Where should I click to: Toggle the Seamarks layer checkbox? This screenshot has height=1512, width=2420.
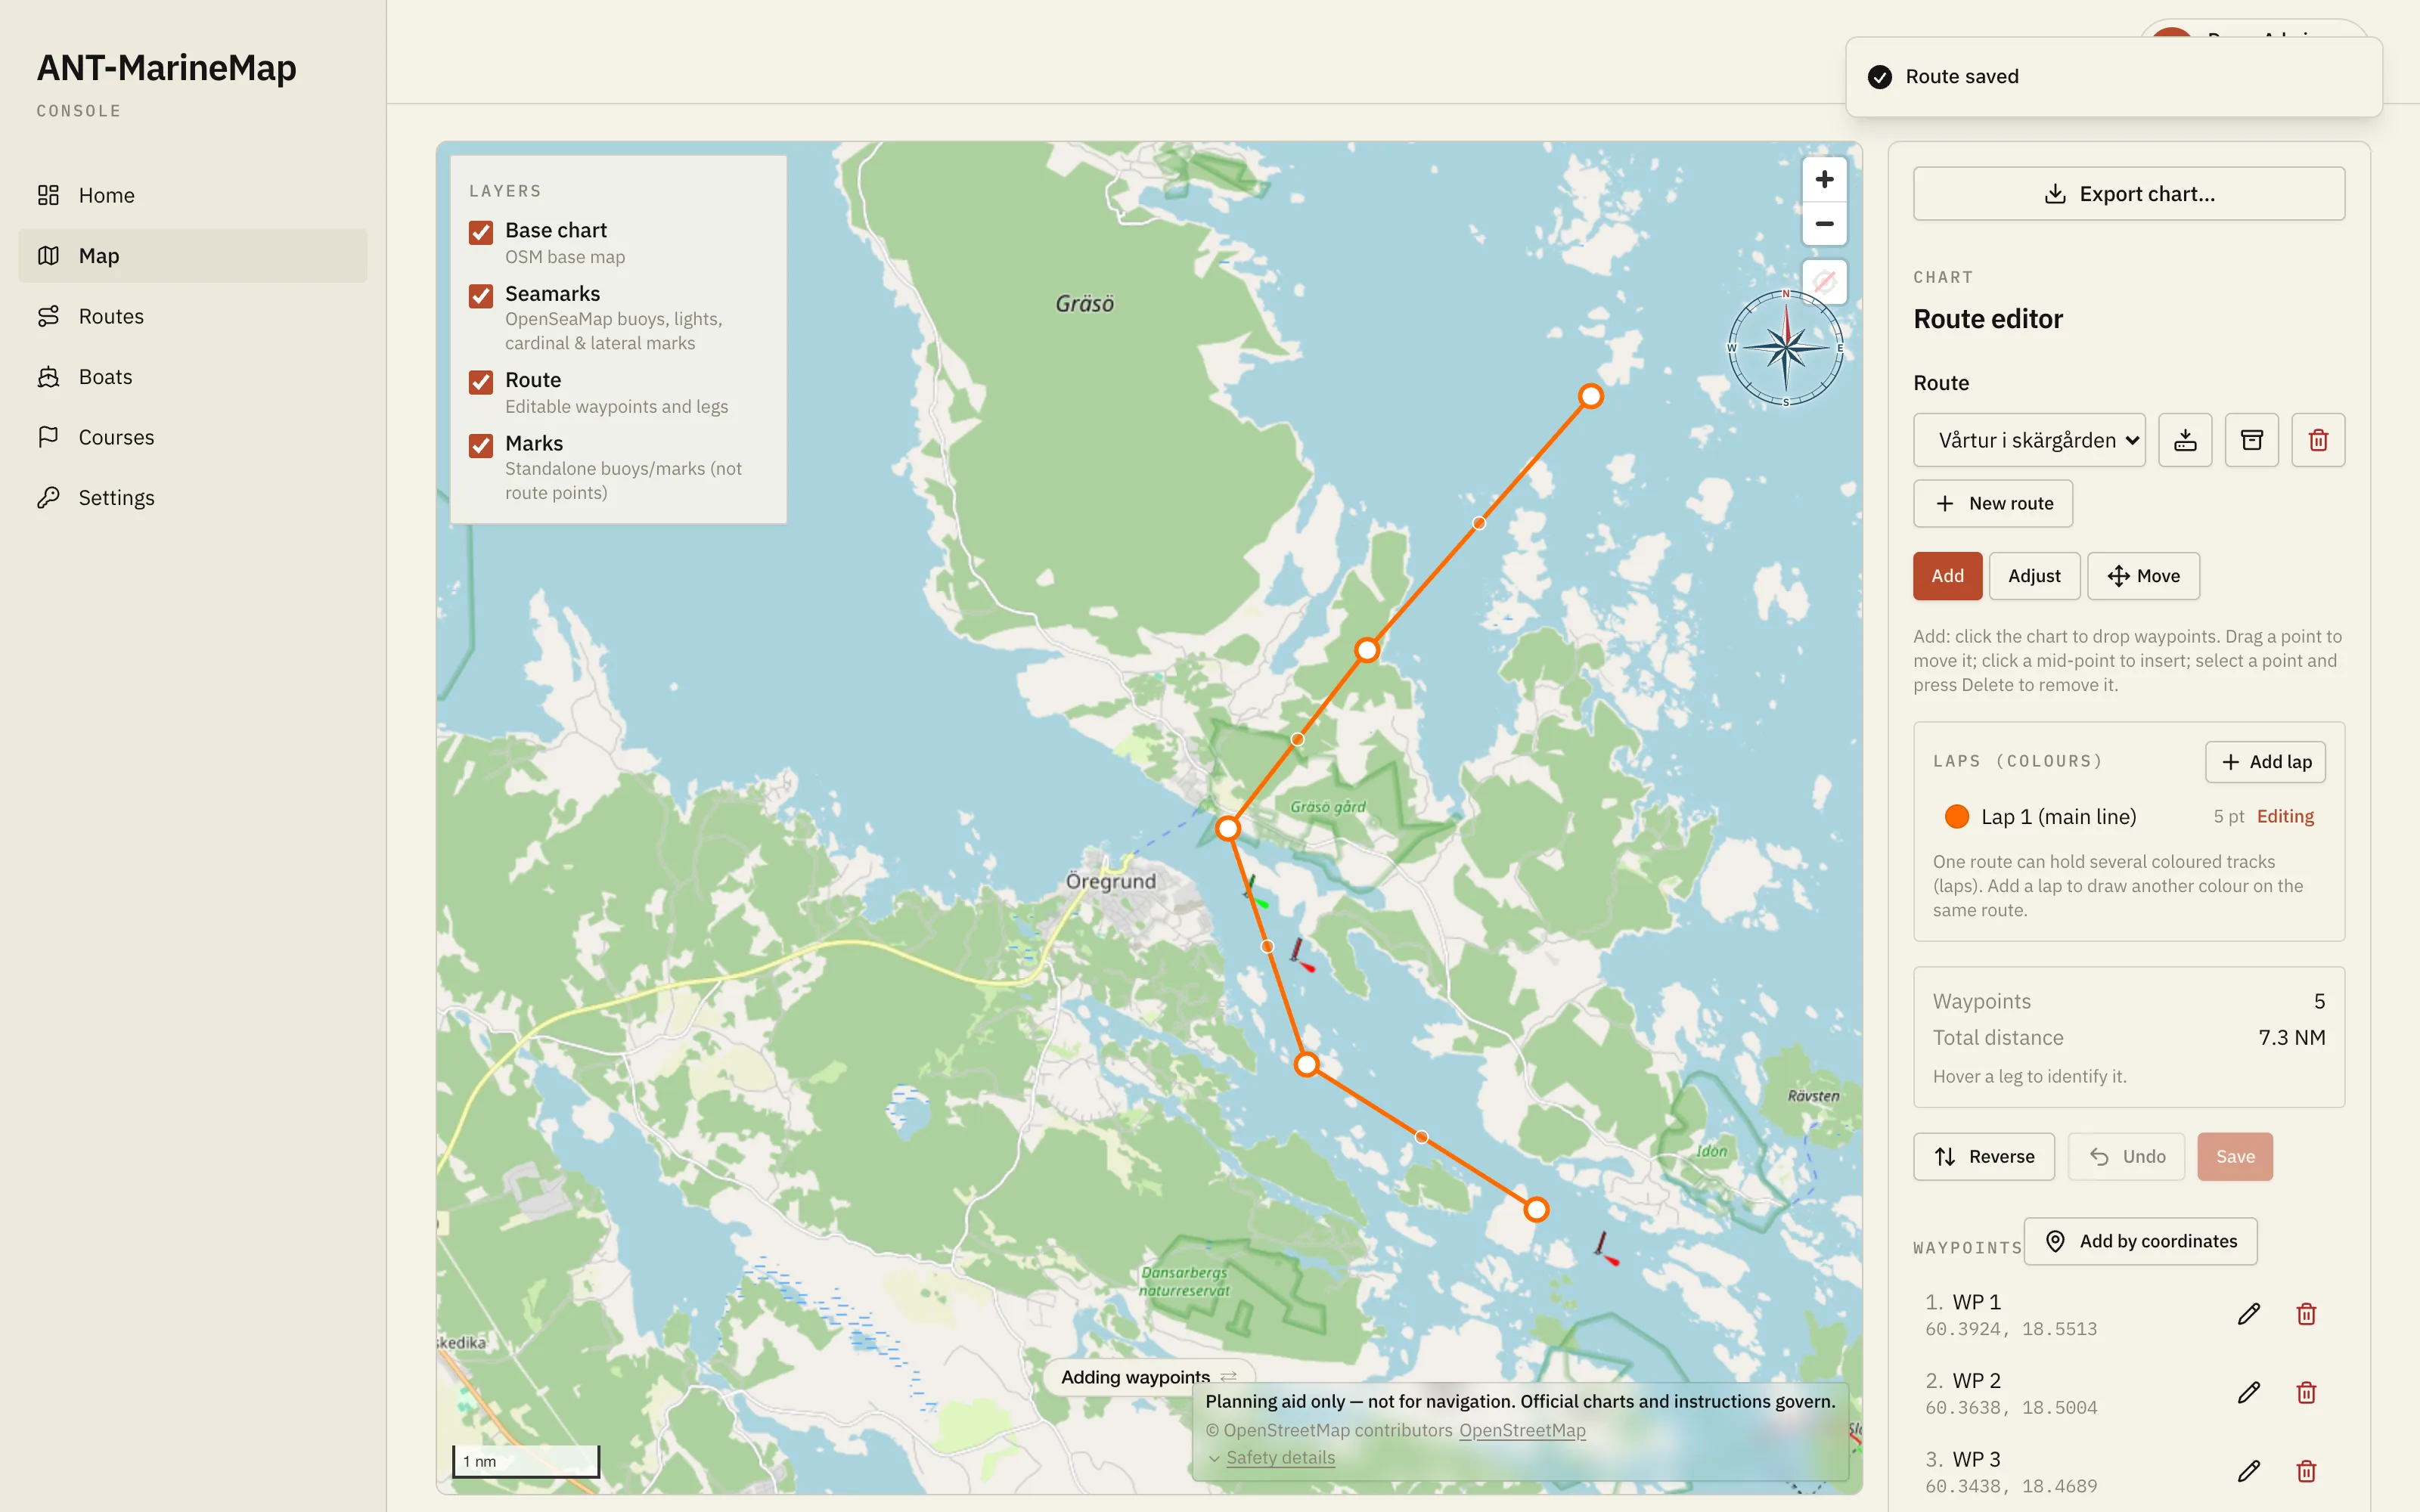481,296
